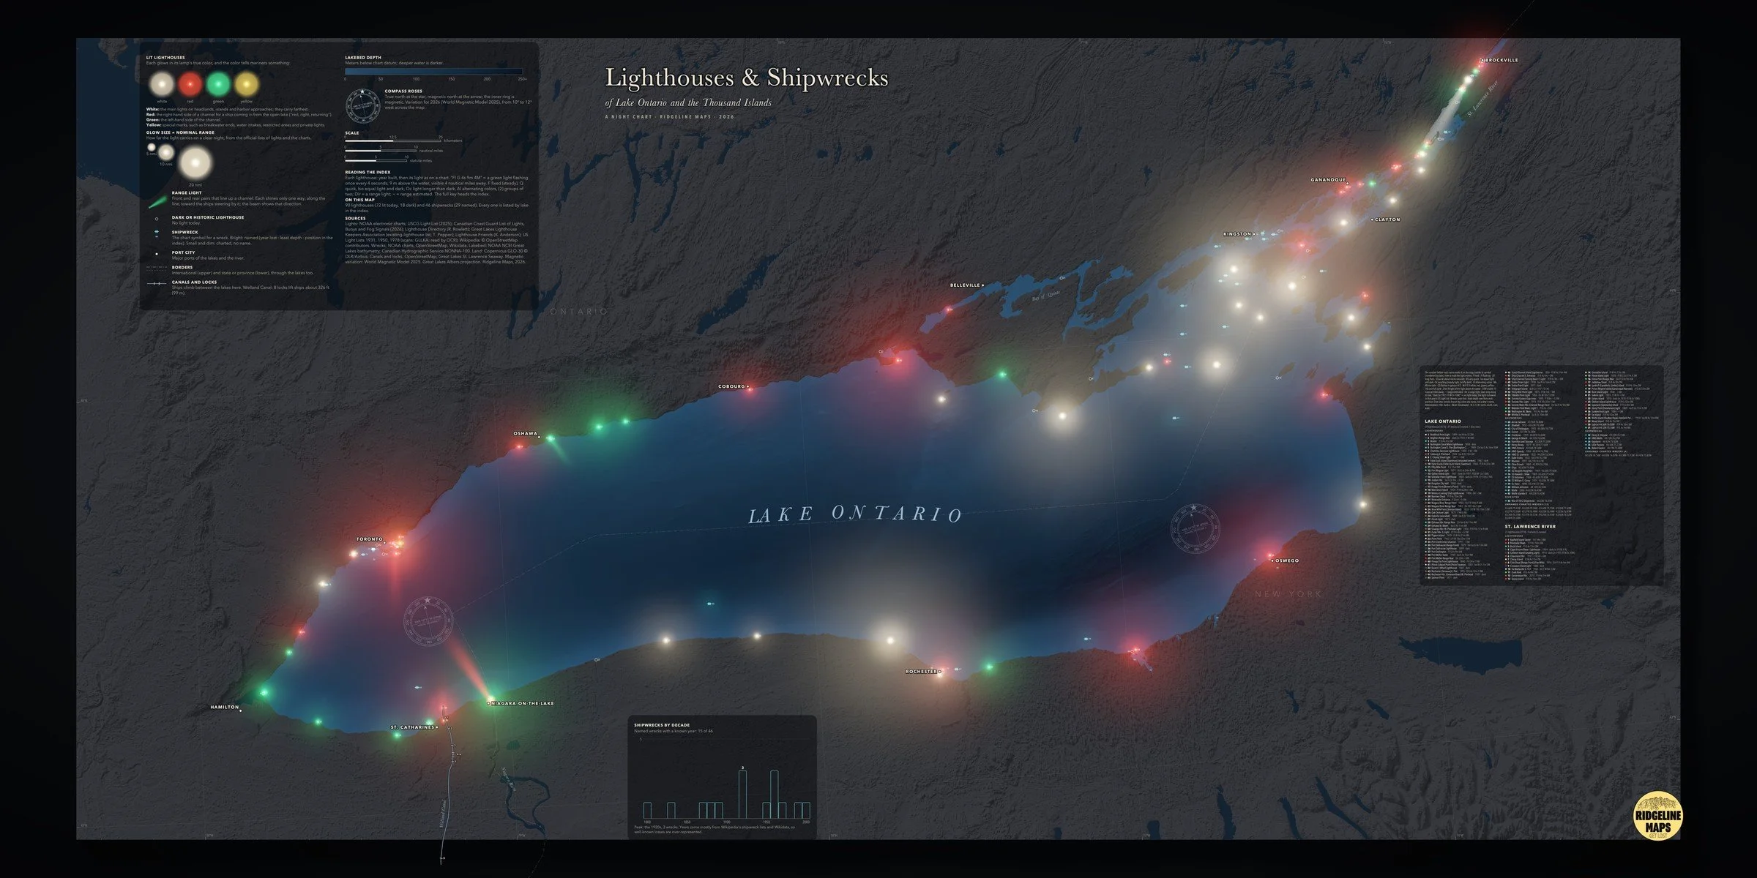1757x878 pixels.
Task: Click the Oswego city label
Action: [x=1286, y=561]
